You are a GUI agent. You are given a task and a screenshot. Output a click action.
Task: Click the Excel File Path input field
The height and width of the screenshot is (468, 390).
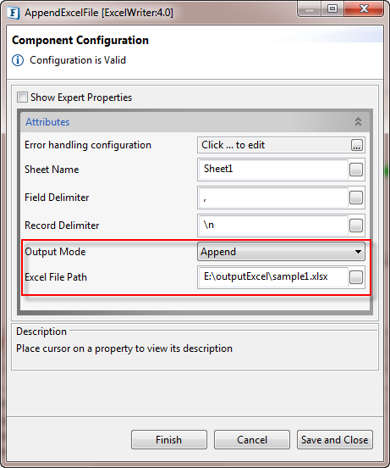pyautogui.click(x=273, y=277)
